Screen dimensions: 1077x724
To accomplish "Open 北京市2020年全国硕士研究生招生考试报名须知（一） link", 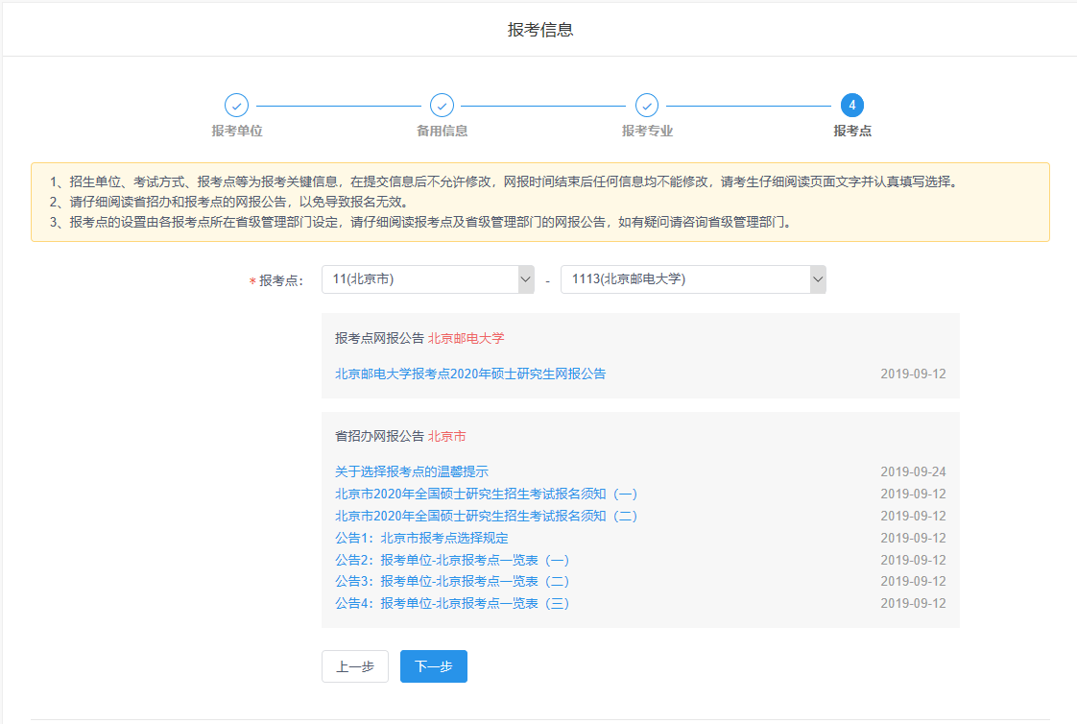I will tap(486, 494).
